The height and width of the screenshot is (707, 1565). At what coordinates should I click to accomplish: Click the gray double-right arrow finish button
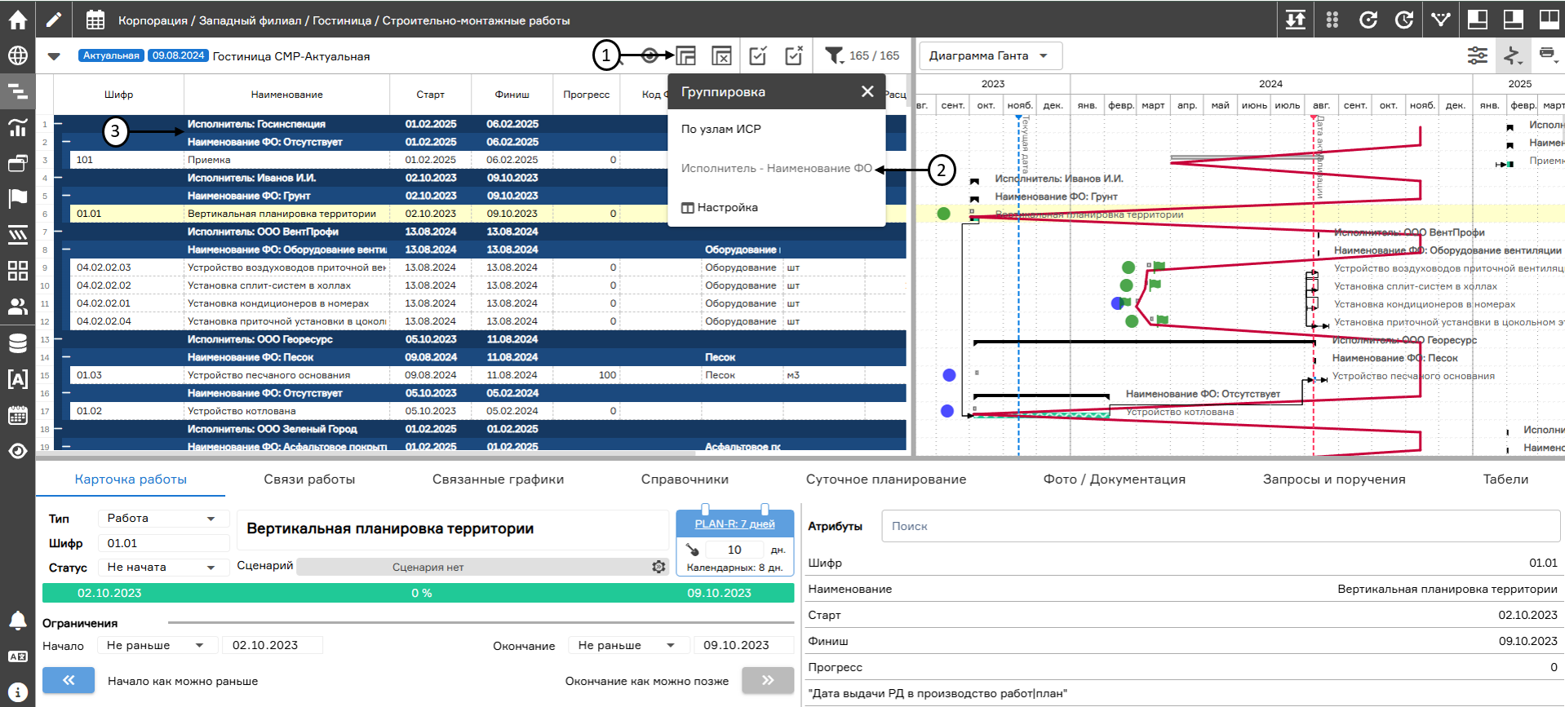(x=768, y=680)
